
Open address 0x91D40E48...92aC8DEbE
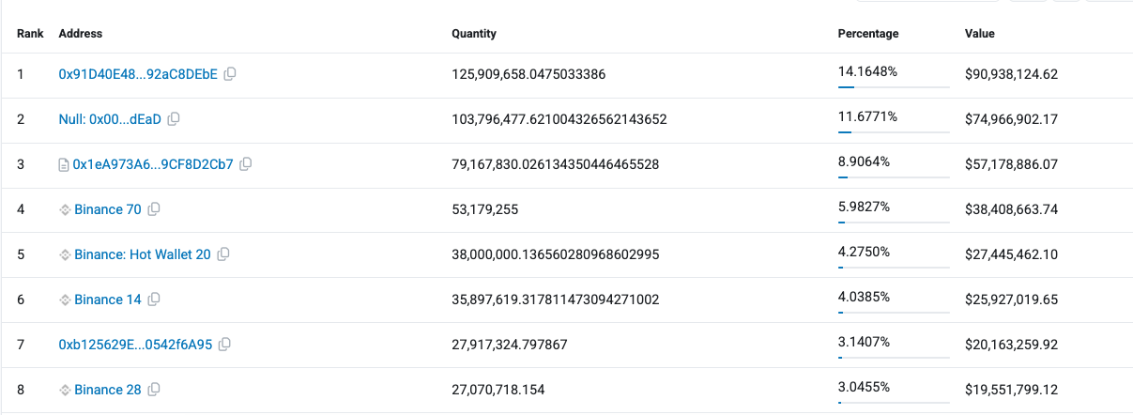click(138, 74)
